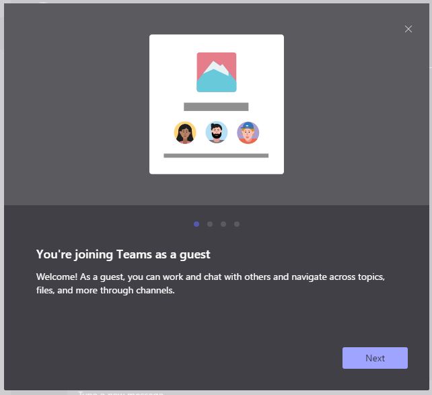Click the mountain picture icon
This screenshot has width=432, height=395.
pos(216,72)
